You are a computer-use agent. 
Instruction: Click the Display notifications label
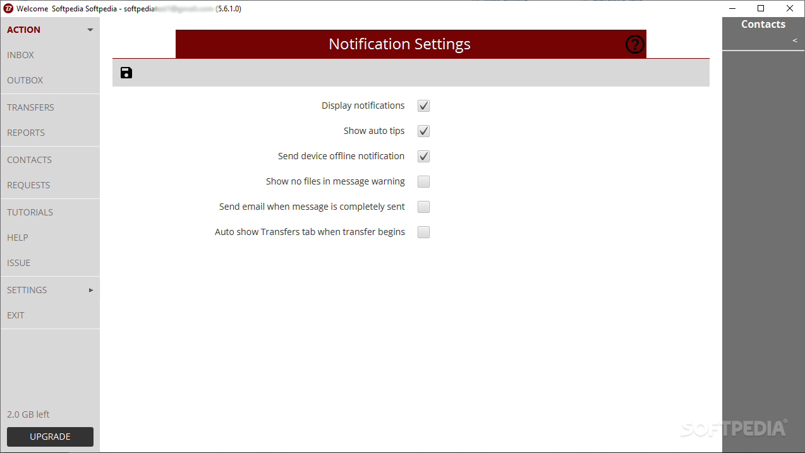[x=363, y=106]
